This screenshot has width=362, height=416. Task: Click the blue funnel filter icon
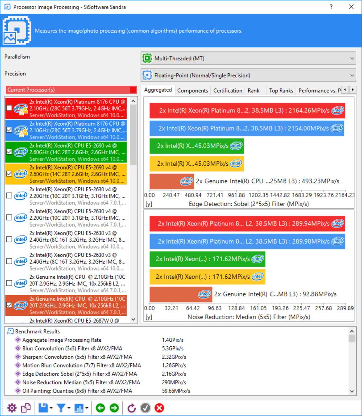tap(61, 408)
